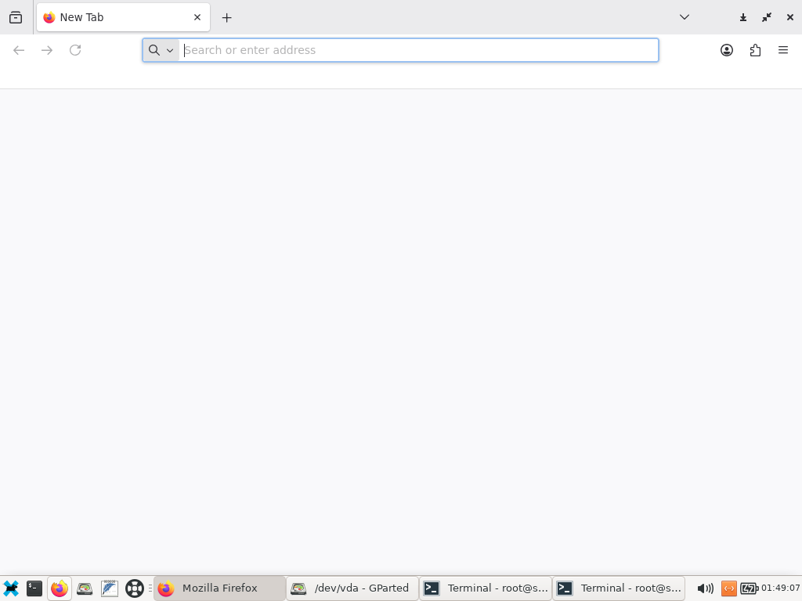Switch to the second Terminal taskbar window

(x=619, y=588)
